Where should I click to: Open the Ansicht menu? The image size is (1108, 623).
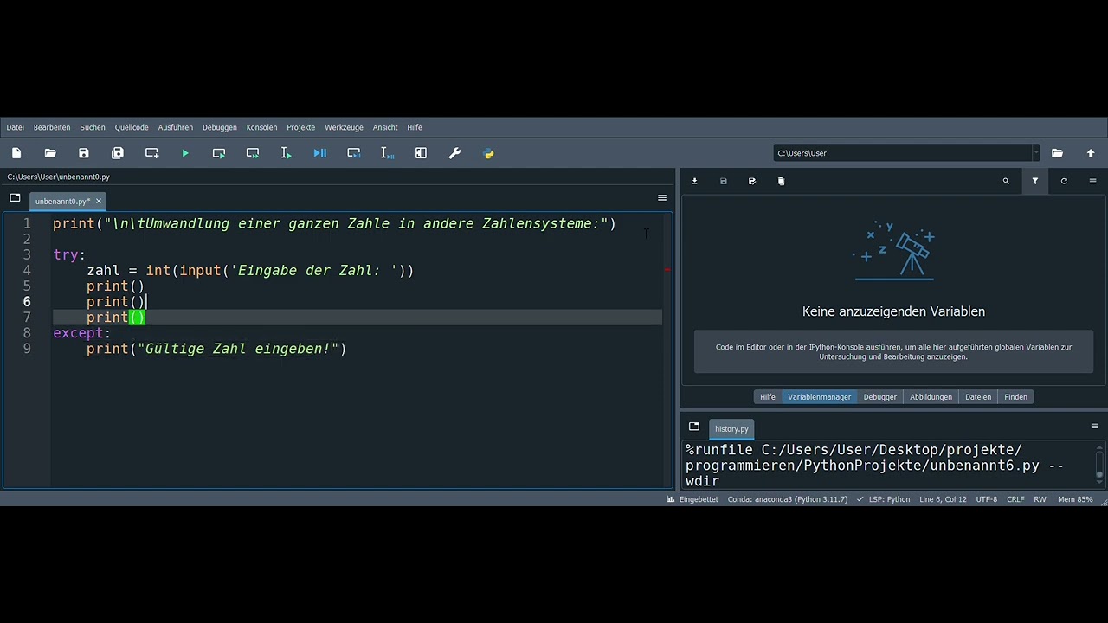[x=385, y=127]
